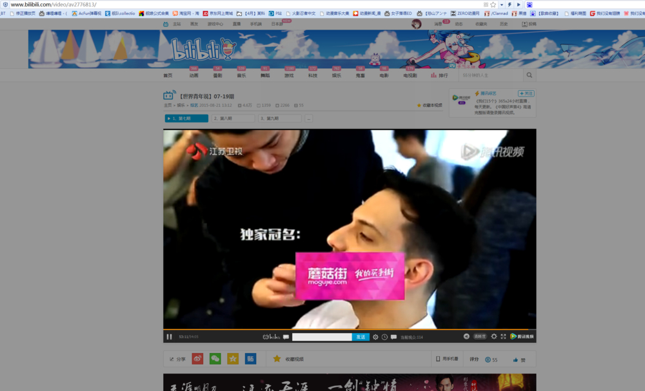Image resolution: width=645 pixels, height=391 pixels.
Task: Open the 娱乐 category
Action: [337, 75]
